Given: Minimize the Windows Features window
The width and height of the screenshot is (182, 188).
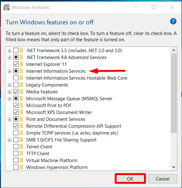Looking at the screenshot, I should [135, 7].
